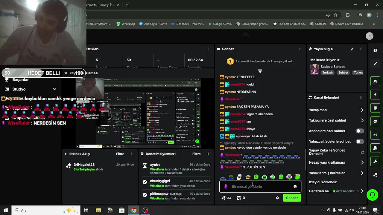The width and height of the screenshot is (383, 215).
Task: Open the shop icon showing 0
Action: 241,198
